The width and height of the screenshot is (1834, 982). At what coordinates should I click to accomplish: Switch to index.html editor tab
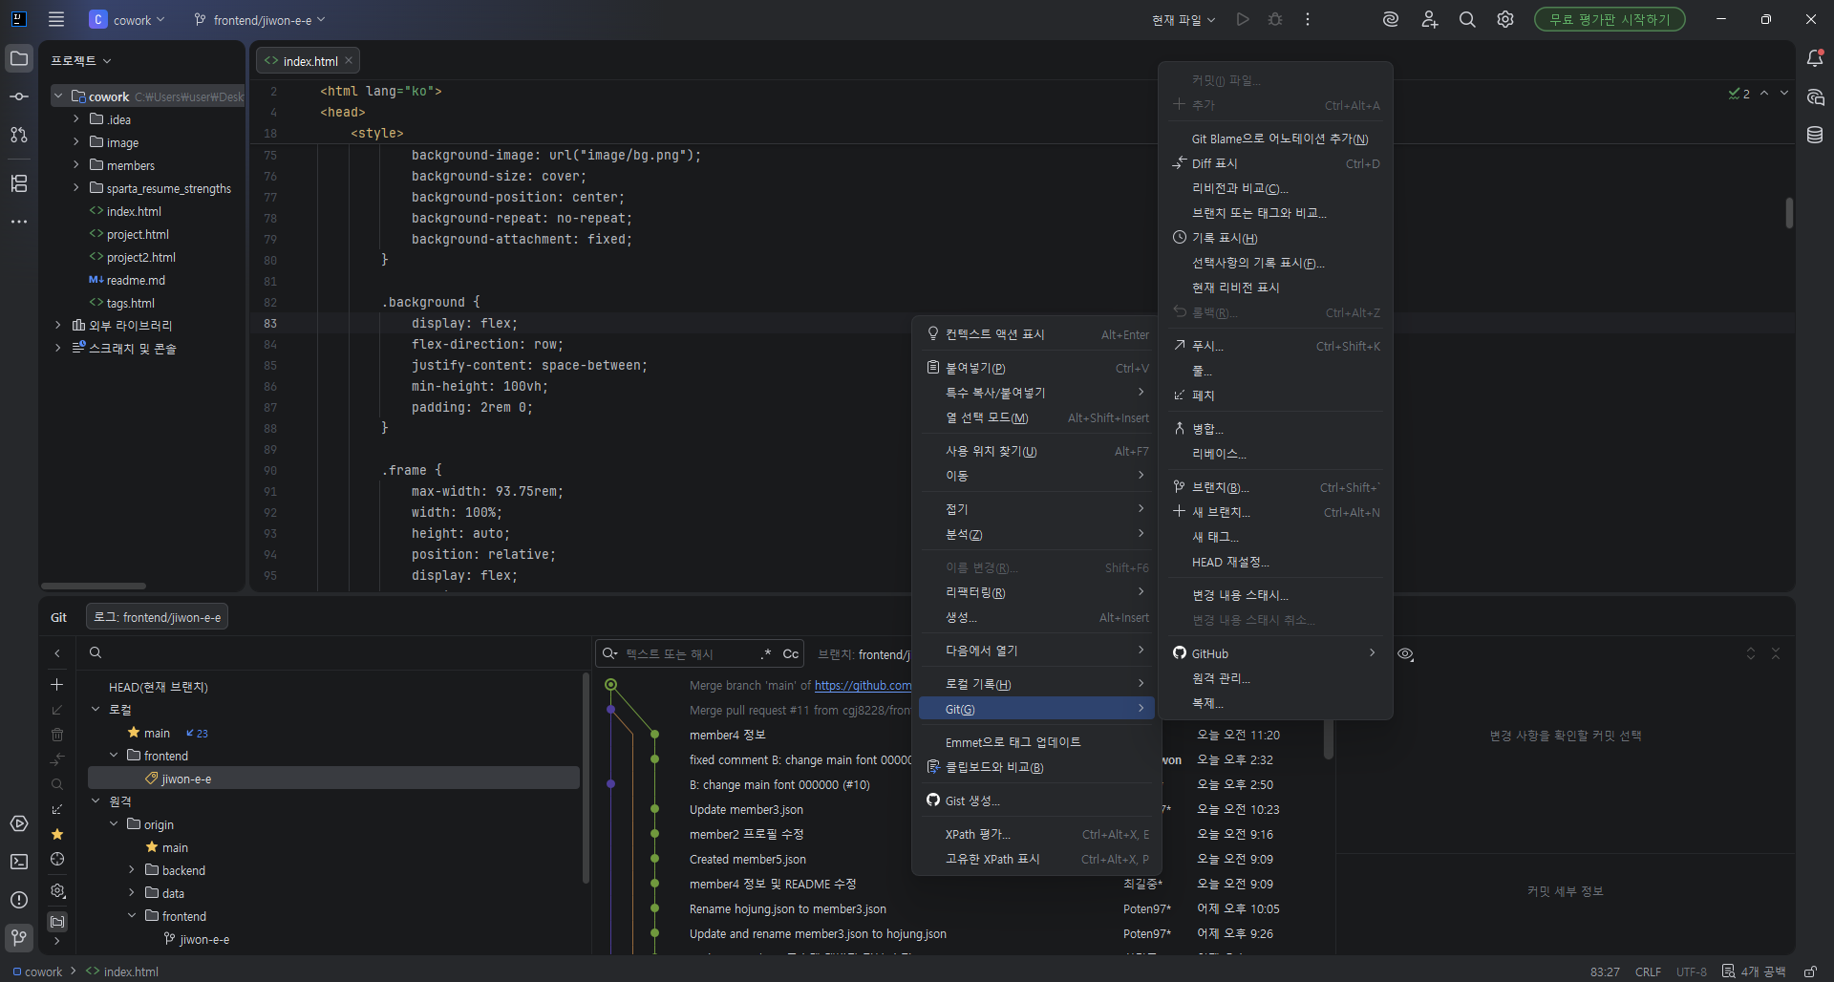(x=309, y=61)
